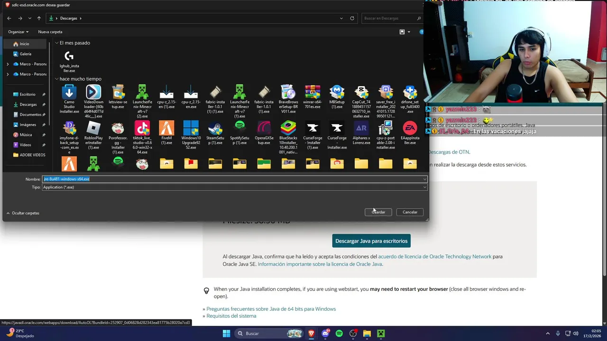Select Porofessor.gg - Installer (1).exe file

(118, 138)
